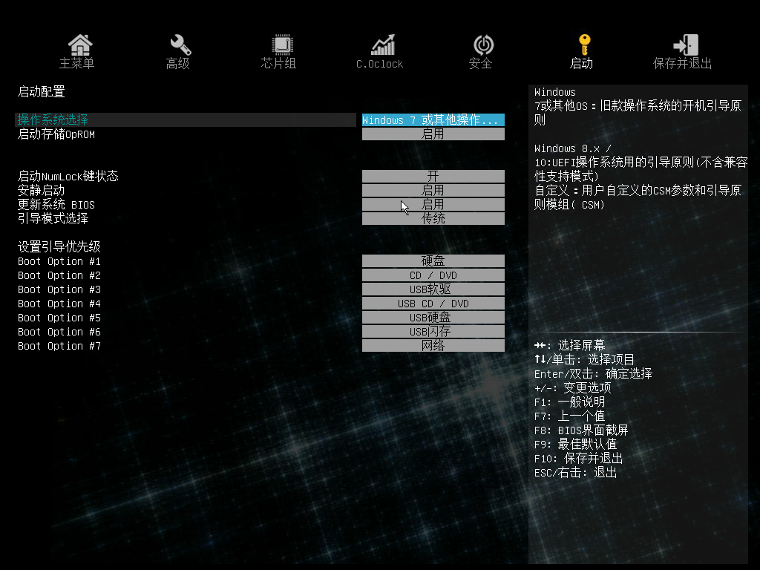Toggle 启动NumLock键状态 value 开

coord(433,177)
